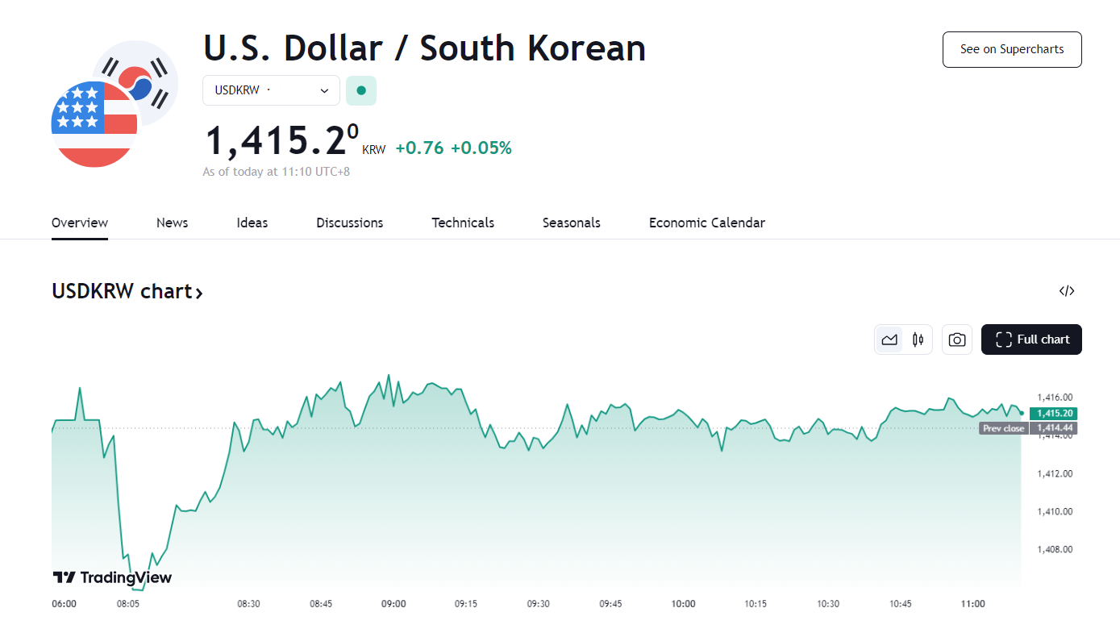Click the green 1,415.20 price label
The height and width of the screenshot is (633, 1120).
pos(1054,414)
